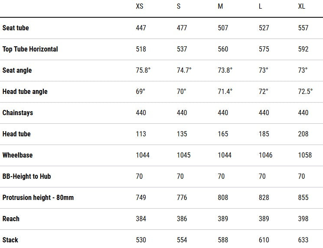The height and width of the screenshot is (248, 323).
Task: Click the Top Tube Horizontal row label
Action: 30,49
